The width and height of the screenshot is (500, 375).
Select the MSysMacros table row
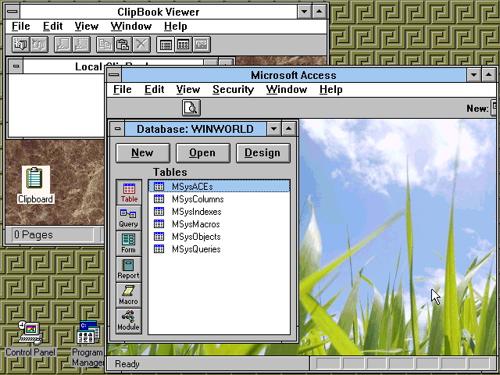pos(219,224)
